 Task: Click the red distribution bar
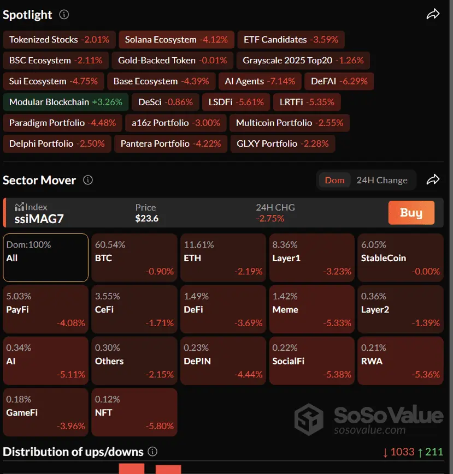[132, 469]
